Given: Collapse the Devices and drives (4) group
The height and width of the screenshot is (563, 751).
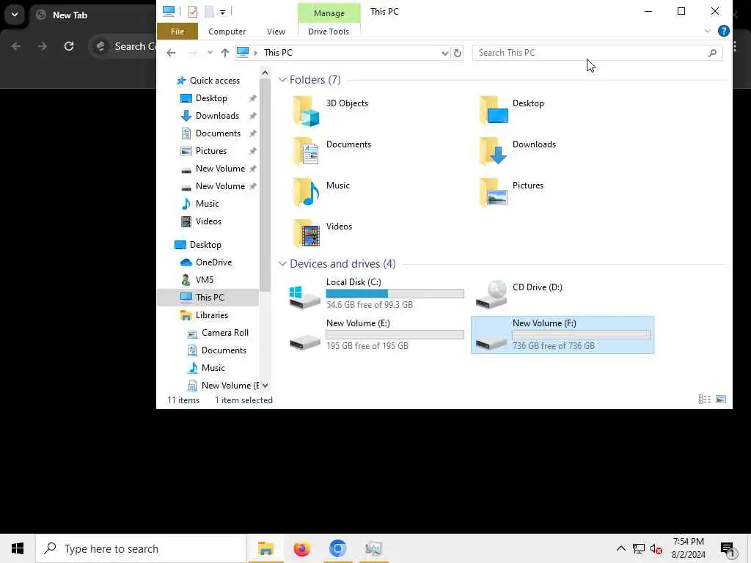Looking at the screenshot, I should tap(282, 264).
